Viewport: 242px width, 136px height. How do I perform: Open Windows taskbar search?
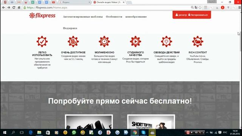pos(13,133)
